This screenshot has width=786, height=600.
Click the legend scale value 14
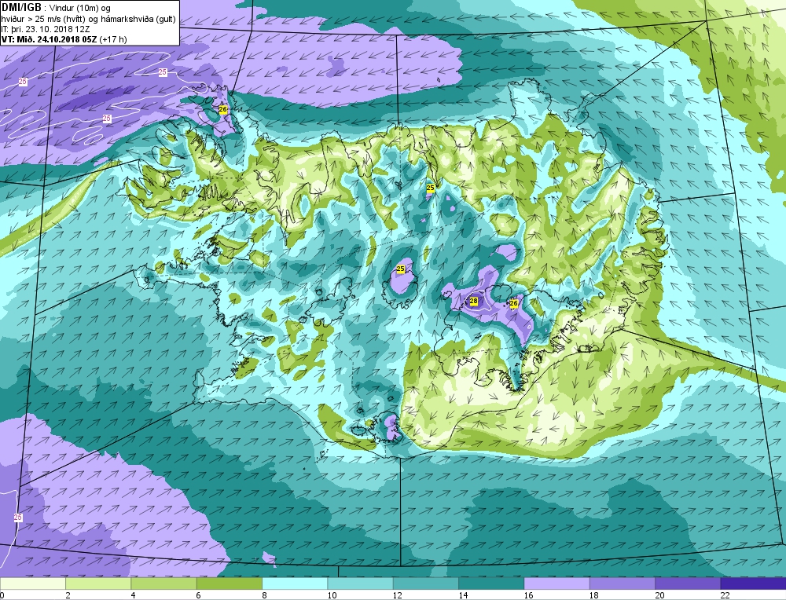coord(463,595)
